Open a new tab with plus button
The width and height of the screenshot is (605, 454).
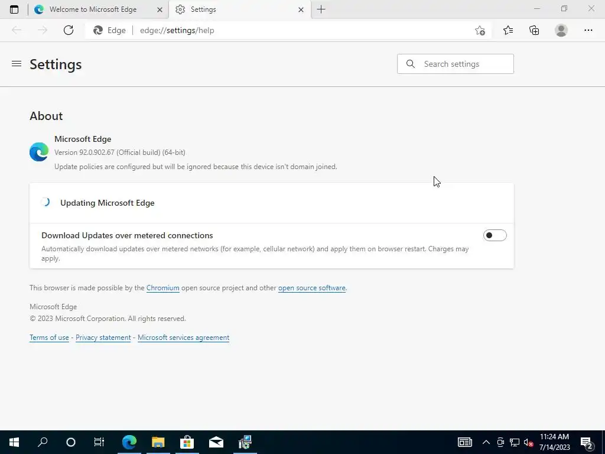[321, 9]
